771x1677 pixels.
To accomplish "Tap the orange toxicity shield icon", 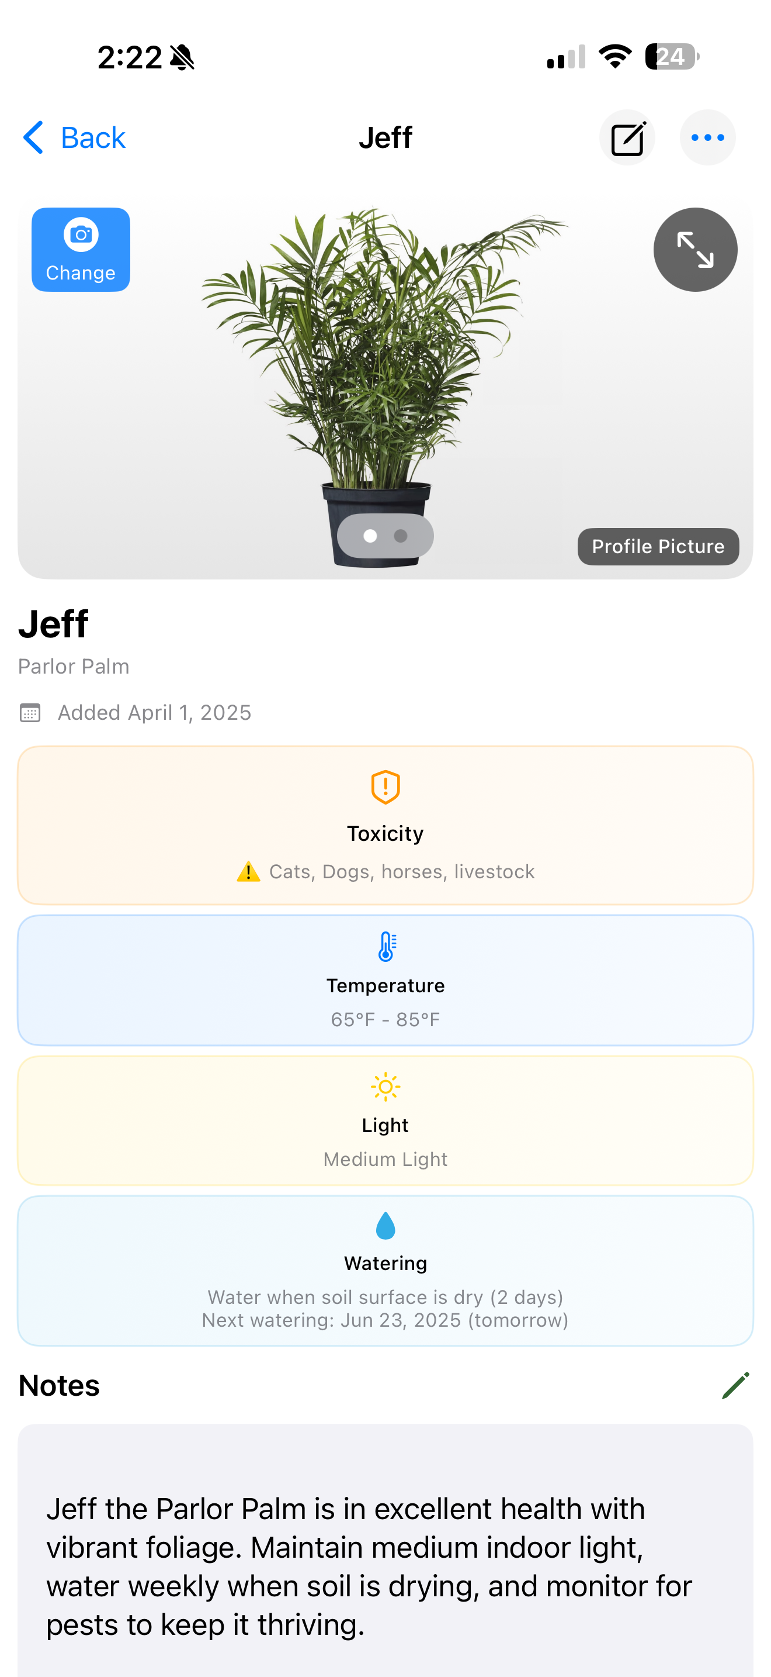I will pyautogui.click(x=385, y=787).
